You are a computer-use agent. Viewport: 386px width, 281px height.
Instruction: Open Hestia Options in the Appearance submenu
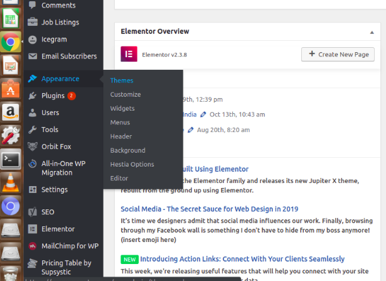coord(132,164)
